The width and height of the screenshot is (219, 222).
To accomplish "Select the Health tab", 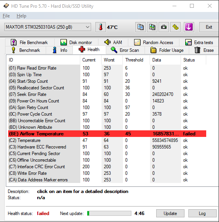I will point(89,50).
